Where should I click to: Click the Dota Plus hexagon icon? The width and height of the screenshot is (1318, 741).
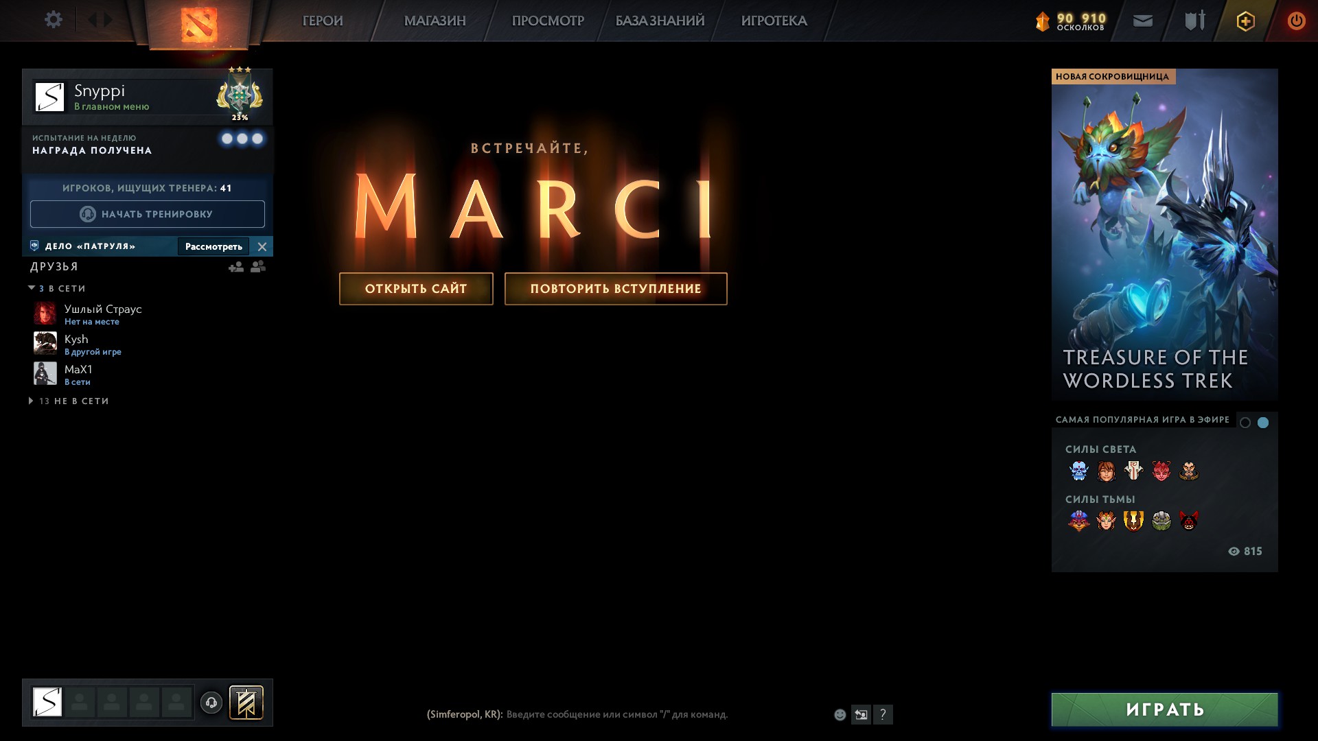tap(1245, 21)
